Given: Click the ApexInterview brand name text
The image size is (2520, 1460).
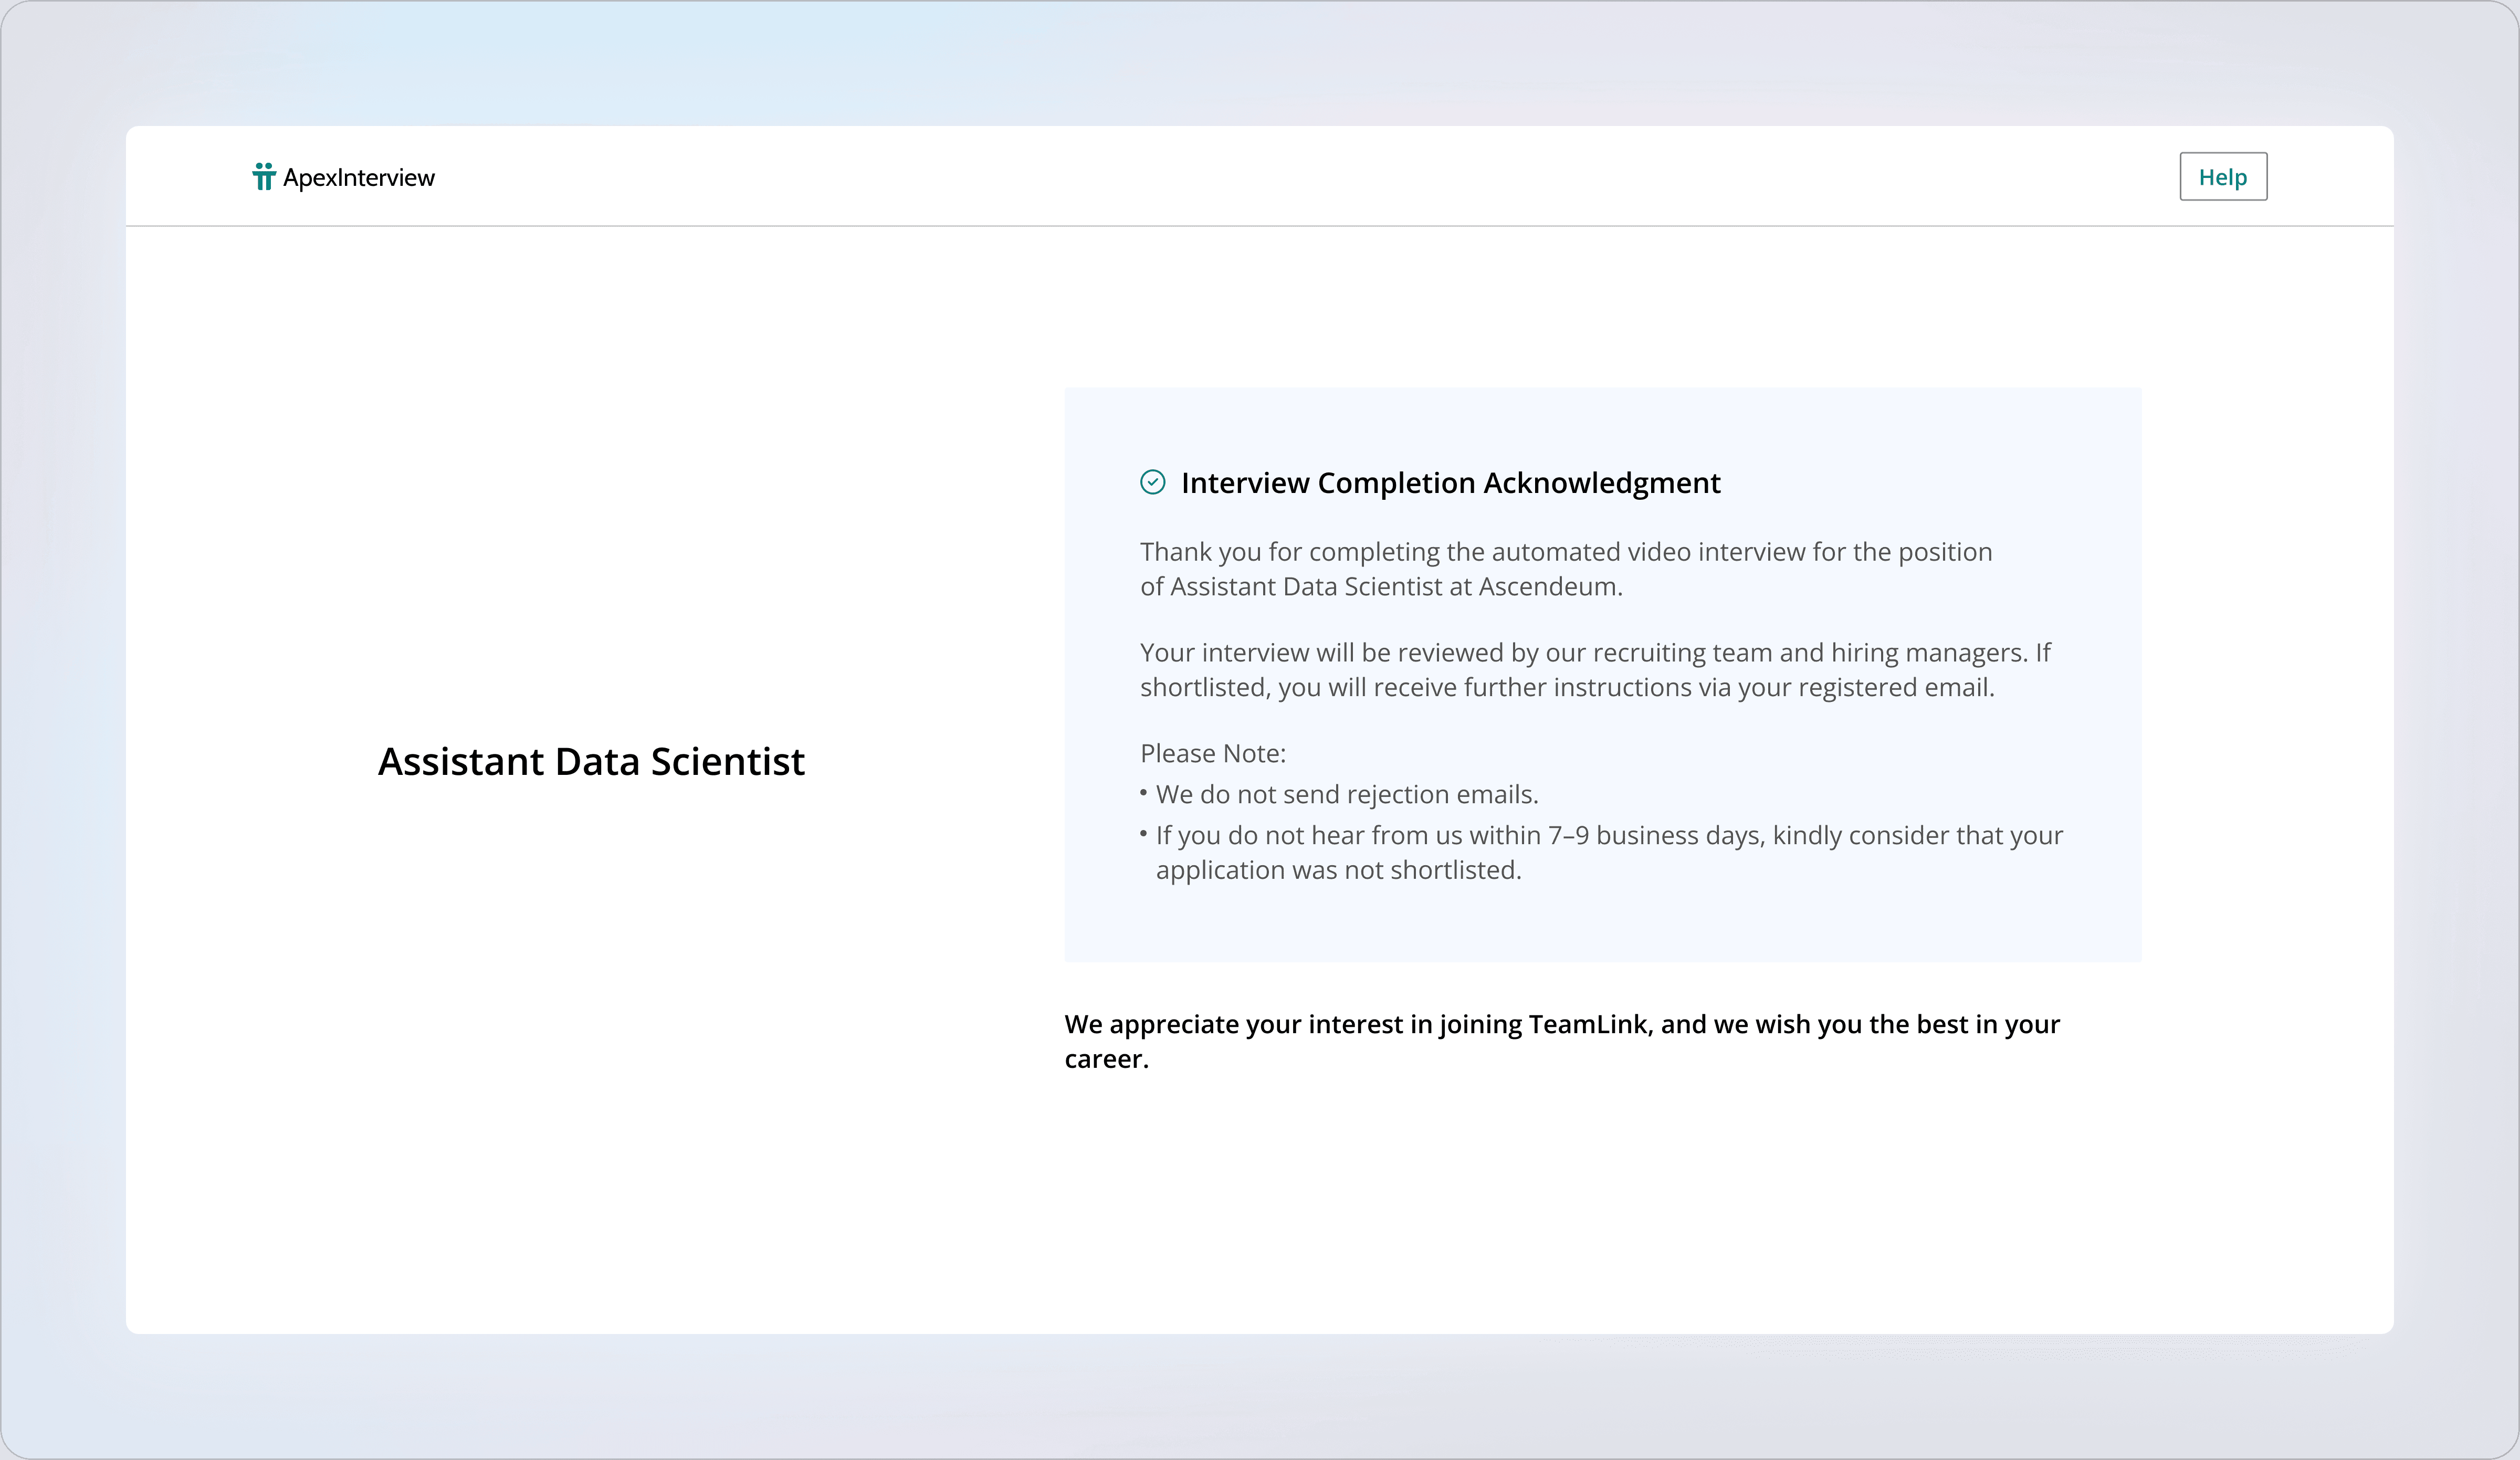Looking at the screenshot, I should coord(358,178).
